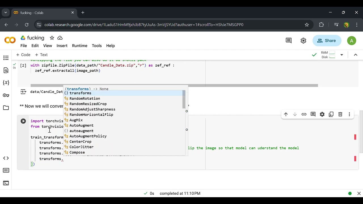View RAM and Disk resource indicator

(x=328, y=55)
